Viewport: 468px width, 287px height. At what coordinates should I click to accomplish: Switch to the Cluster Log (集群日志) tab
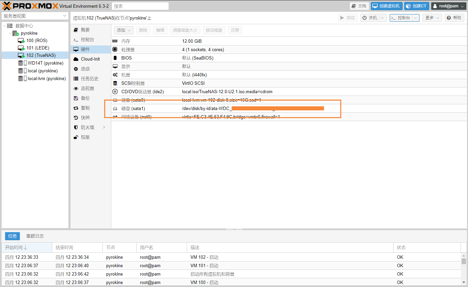click(35, 236)
